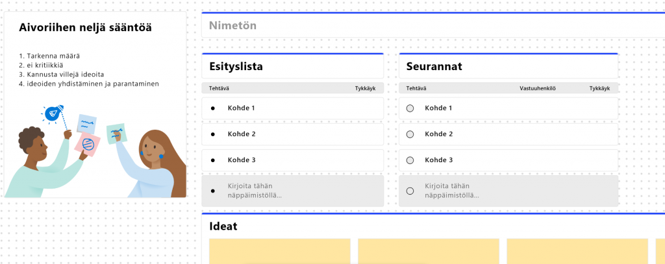Toggle circle for Kohde 2 in Seurannat
This screenshot has height=264, width=665.
pyautogui.click(x=410, y=134)
